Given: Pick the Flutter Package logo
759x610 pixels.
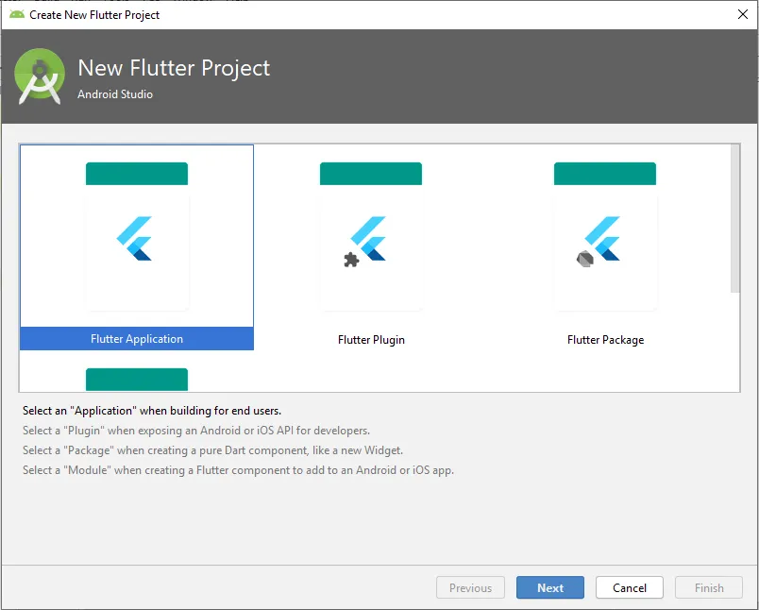Looking at the screenshot, I should pyautogui.click(x=603, y=239).
